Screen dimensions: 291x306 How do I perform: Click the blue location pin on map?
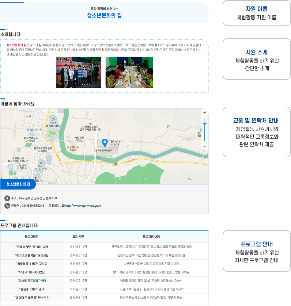coord(105,143)
